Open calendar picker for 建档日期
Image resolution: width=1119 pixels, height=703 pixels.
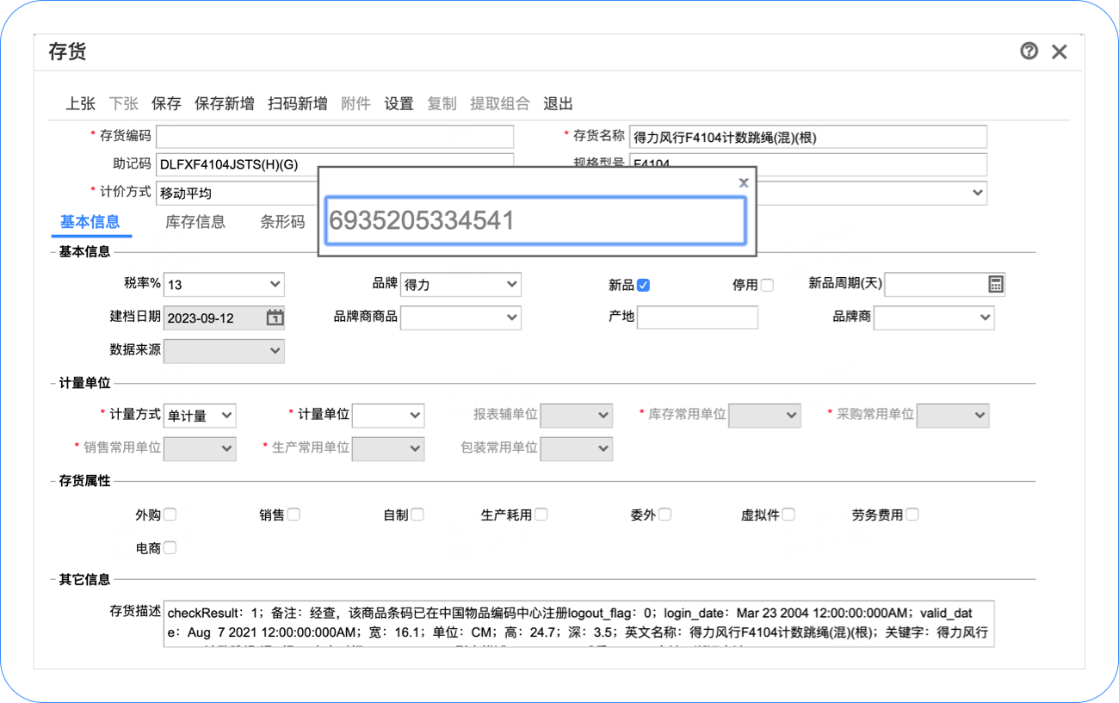275,318
